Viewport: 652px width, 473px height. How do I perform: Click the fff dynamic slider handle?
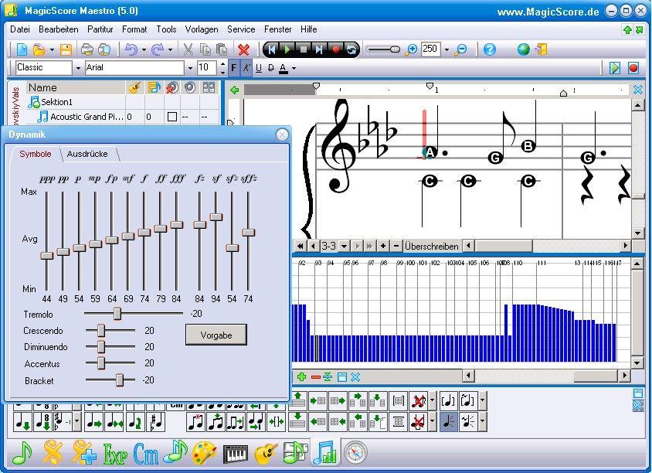[x=177, y=225]
